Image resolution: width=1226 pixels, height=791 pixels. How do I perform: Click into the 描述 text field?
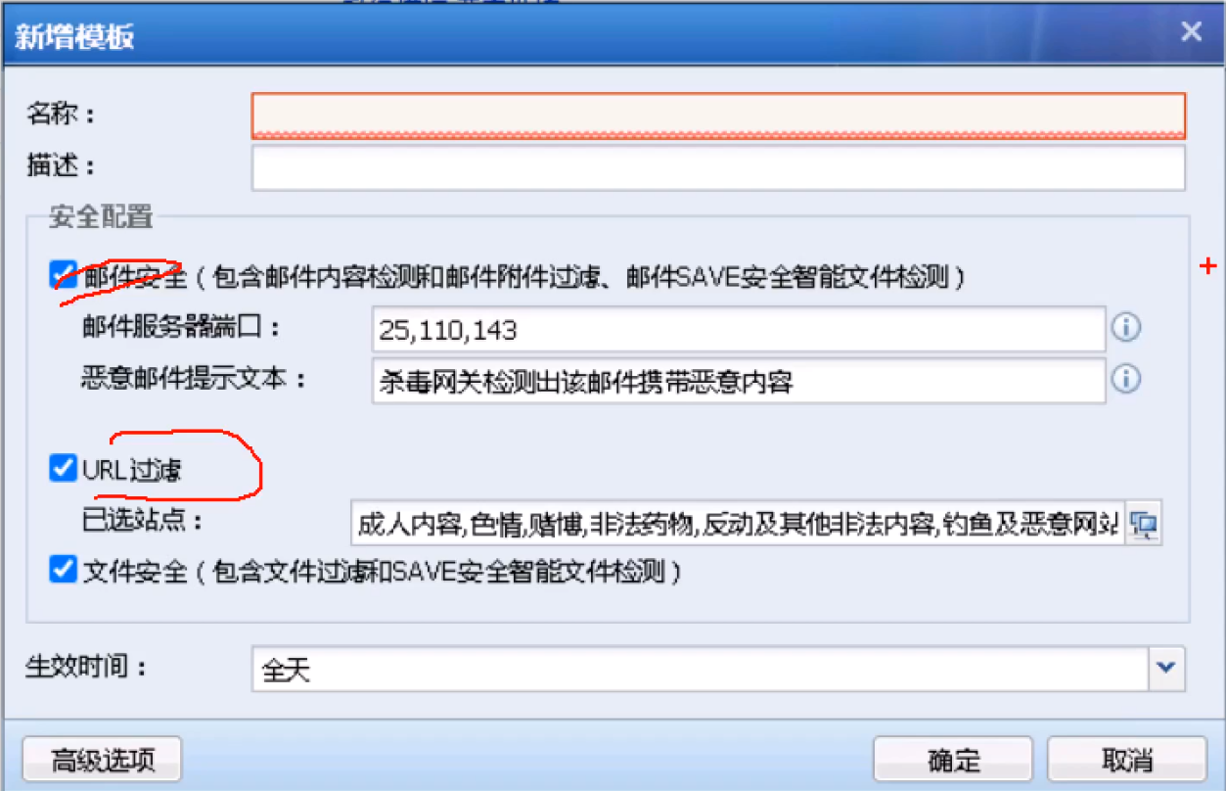[718, 167]
